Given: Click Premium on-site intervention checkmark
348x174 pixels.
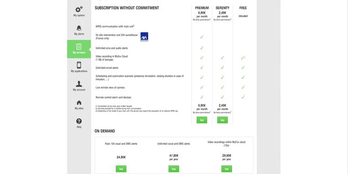Looking at the screenshot, I should pos(202,37).
